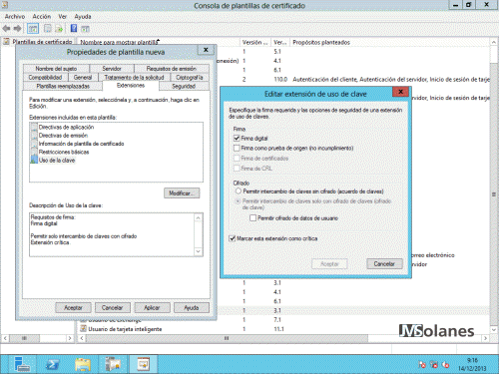Click icon next to Directivas de emisión

pyautogui.click(x=34, y=136)
